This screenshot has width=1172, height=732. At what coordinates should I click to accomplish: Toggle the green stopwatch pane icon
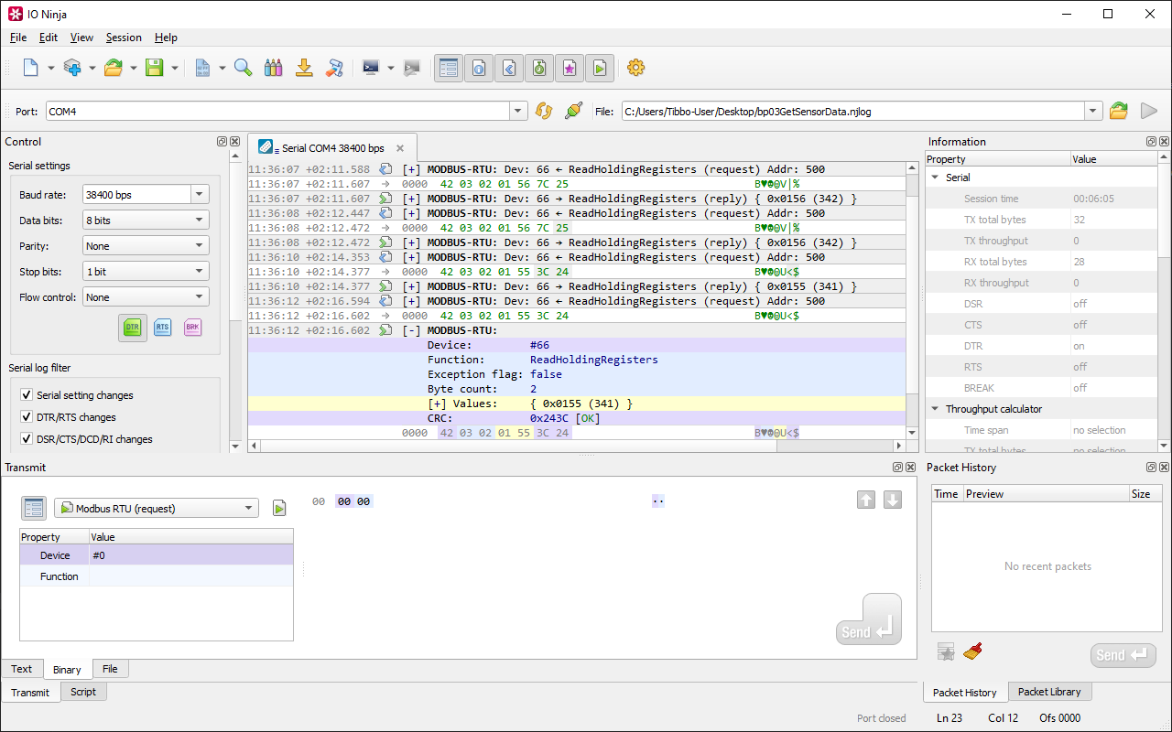(x=539, y=68)
